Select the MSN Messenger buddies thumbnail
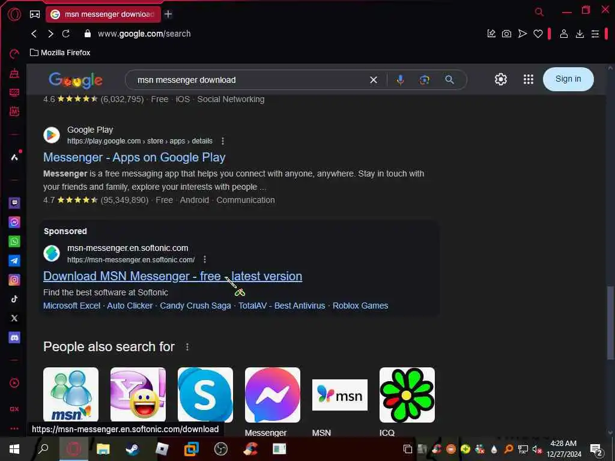Viewport: 615px width, 461px height. point(71,394)
